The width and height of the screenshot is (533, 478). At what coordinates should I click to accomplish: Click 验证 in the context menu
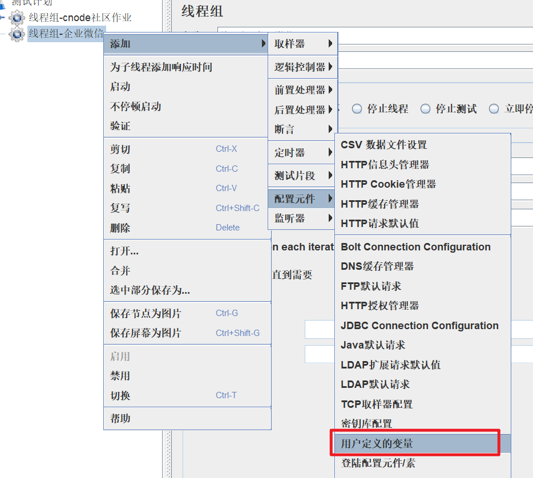tap(185, 126)
